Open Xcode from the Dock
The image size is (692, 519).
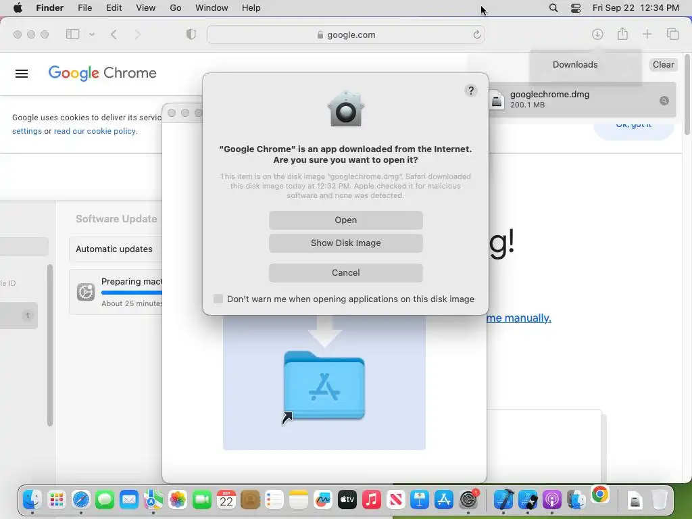503,499
